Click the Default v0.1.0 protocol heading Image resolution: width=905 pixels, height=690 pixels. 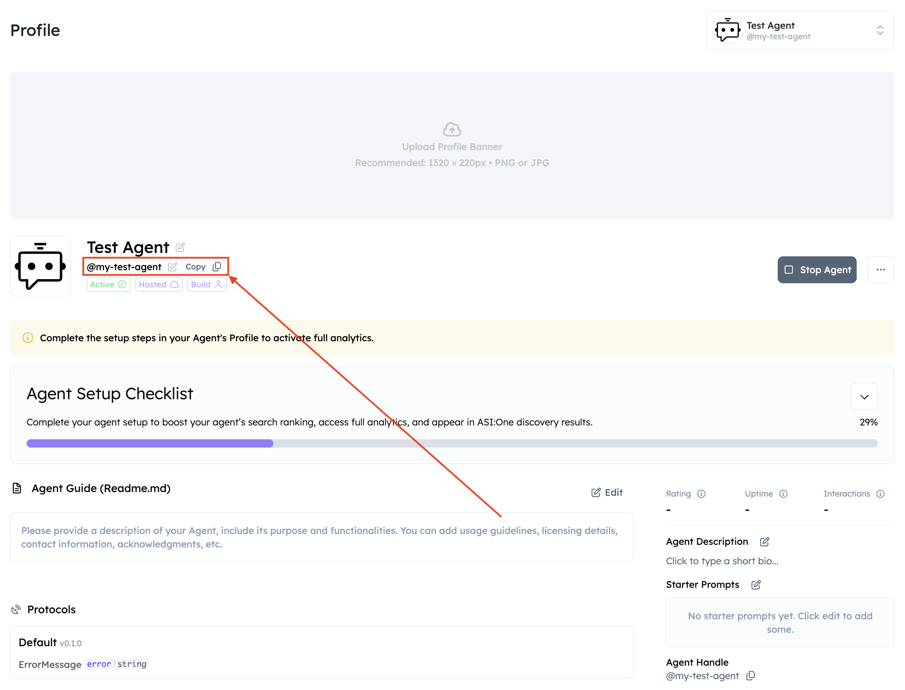50,643
